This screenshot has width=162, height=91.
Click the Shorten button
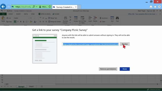pos(125,44)
